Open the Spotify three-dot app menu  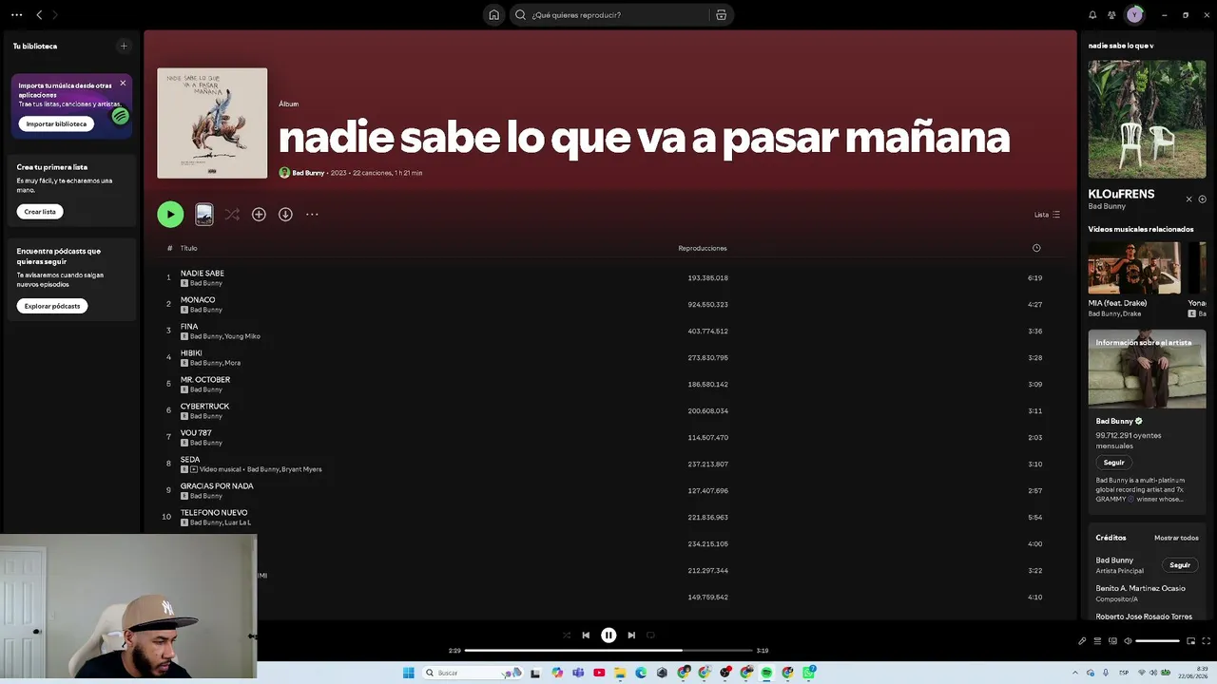click(16, 15)
